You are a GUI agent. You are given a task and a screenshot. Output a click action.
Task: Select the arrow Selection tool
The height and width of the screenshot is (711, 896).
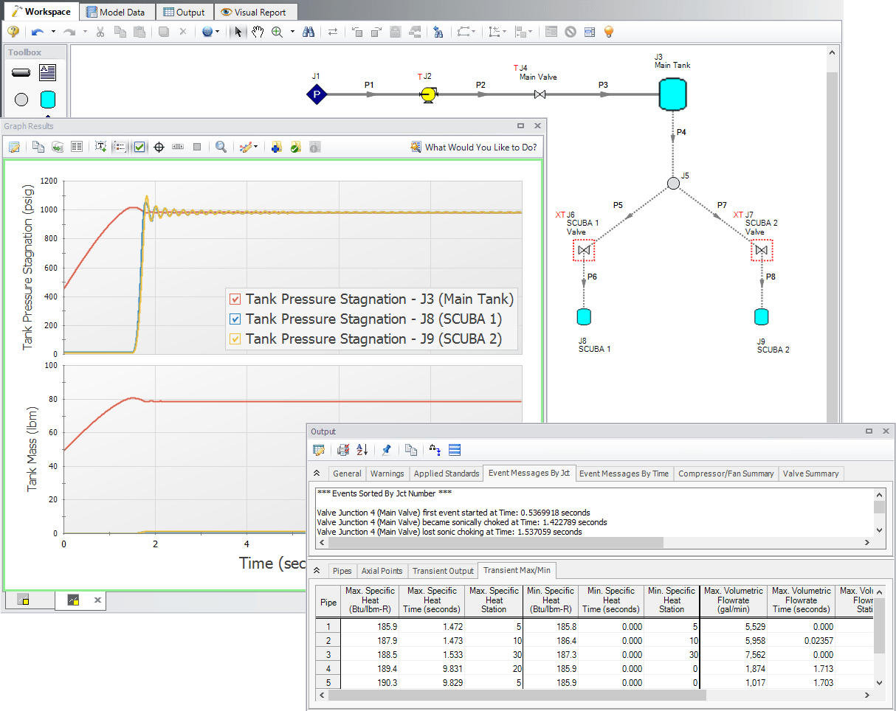[x=237, y=32]
